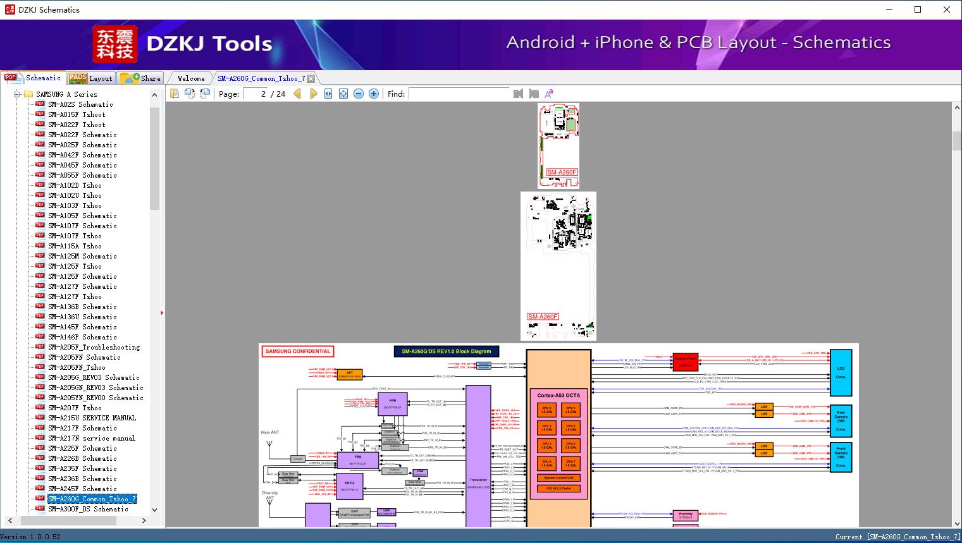Open SM-A022F Schematic file
The height and width of the screenshot is (543, 962).
(82, 135)
